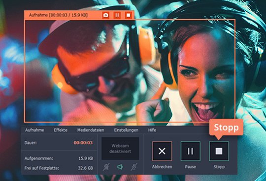Click the orange Stopp tooltip bubble
This screenshot has width=266, height=181.
point(226,128)
